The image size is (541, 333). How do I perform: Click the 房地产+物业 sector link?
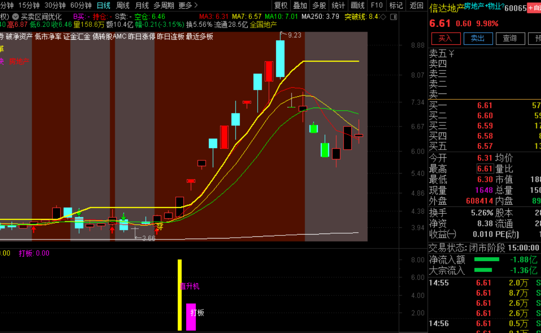pos(484,6)
